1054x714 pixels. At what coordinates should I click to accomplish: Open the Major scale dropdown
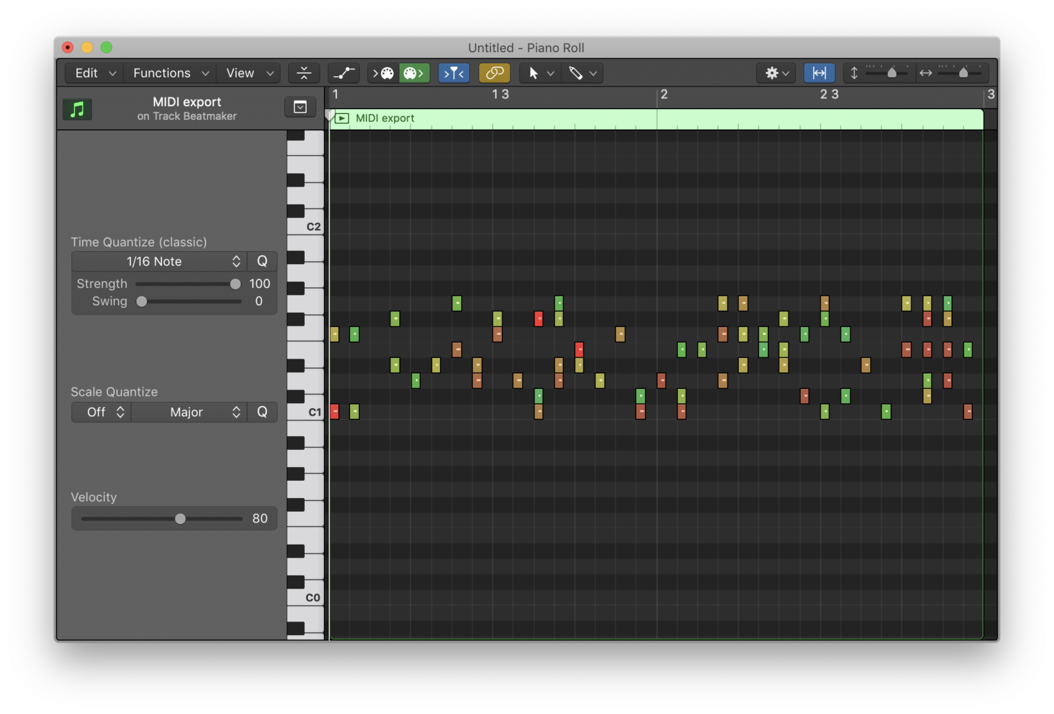point(189,412)
